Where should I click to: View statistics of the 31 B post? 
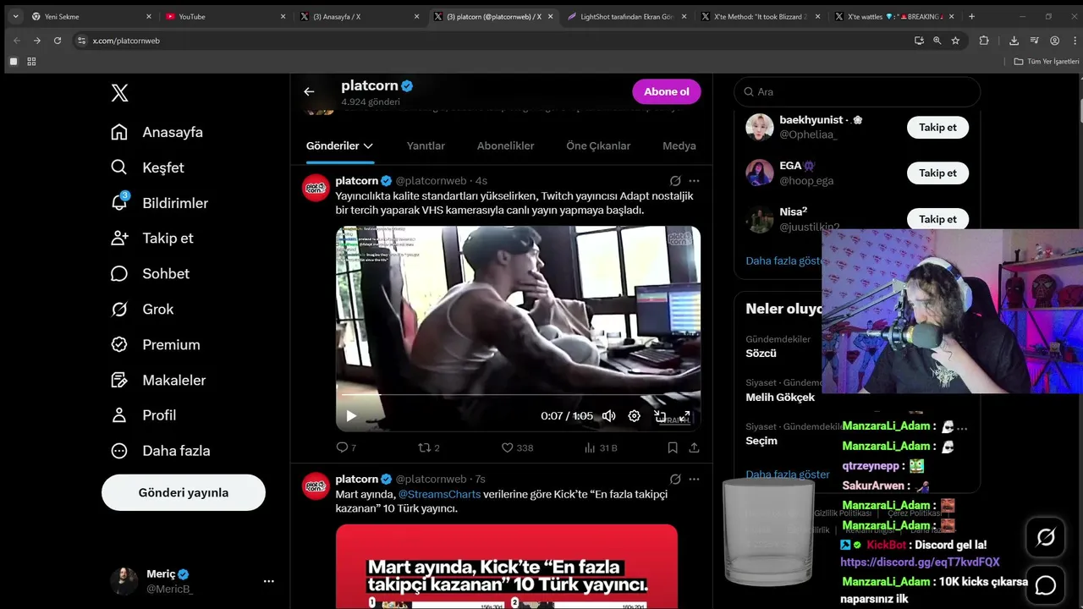[600, 447]
